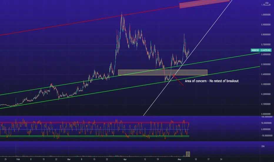
Task: Click the 19 date label on time axis
Action: (x=158, y=159)
